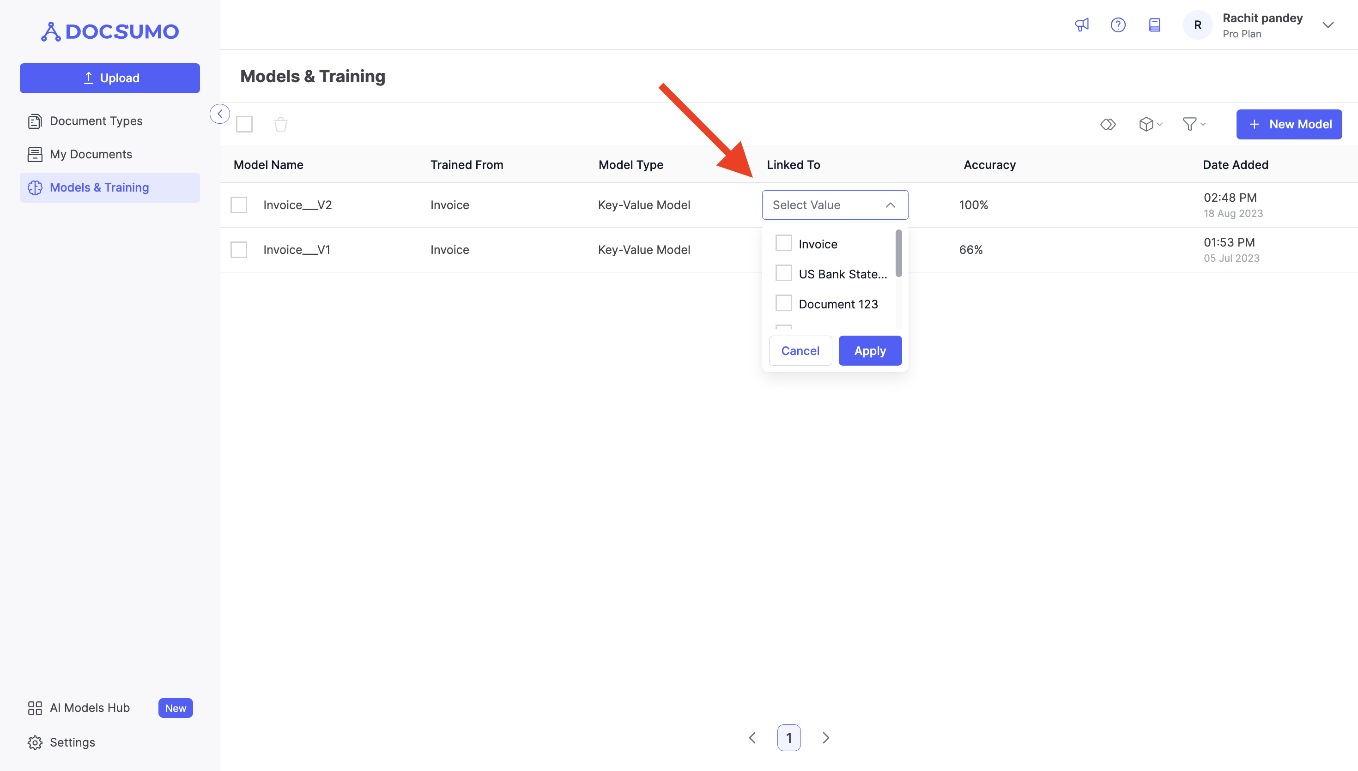Click the dropdown list scrollbar

[898, 253]
